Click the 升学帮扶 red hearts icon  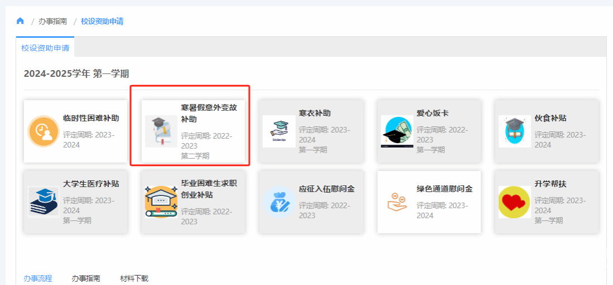[515, 202]
